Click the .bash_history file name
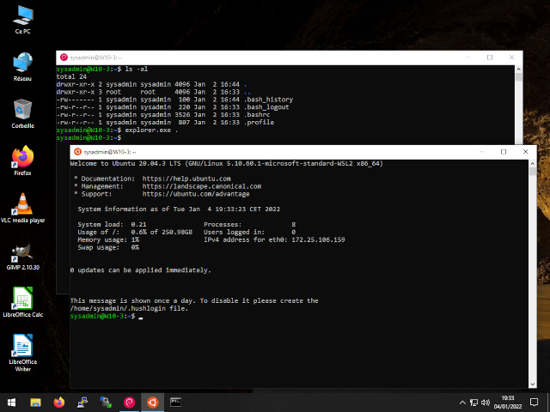The height and width of the screenshot is (412, 550). (268, 100)
